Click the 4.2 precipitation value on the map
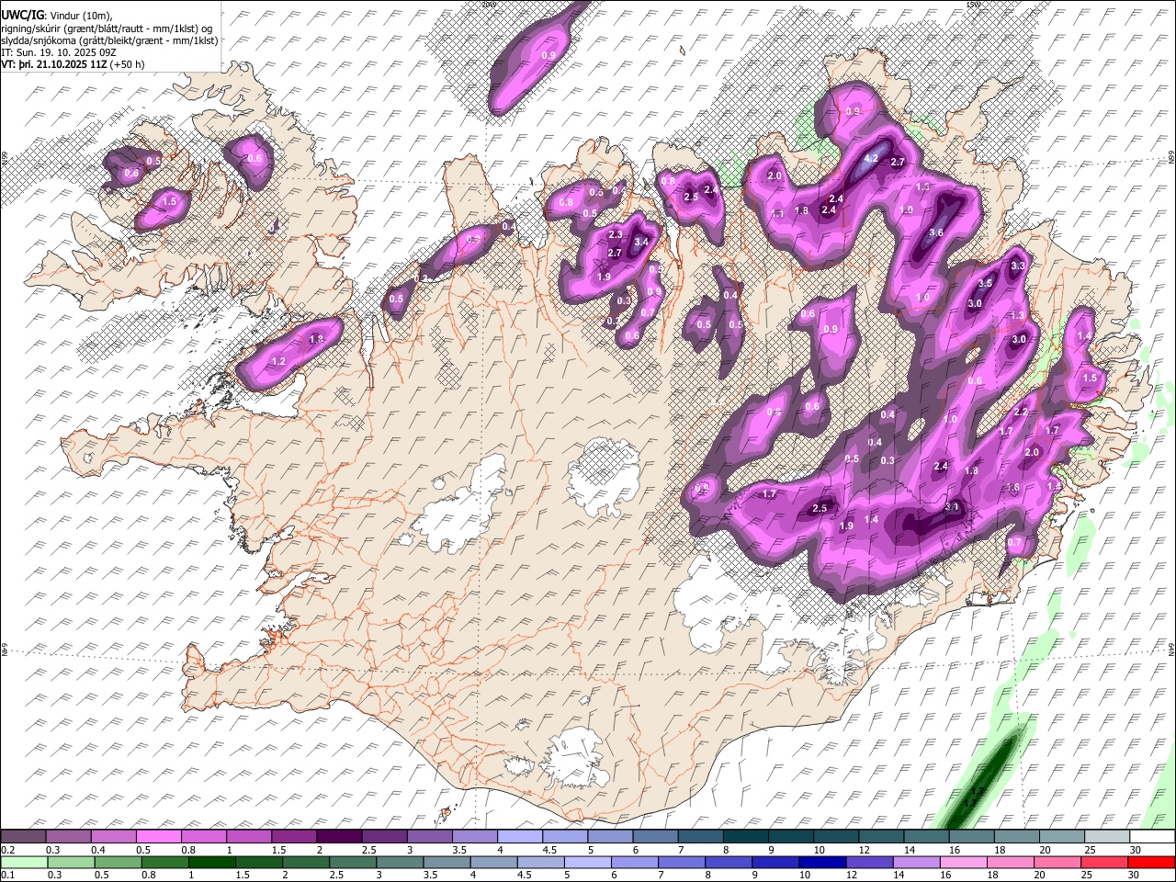Viewport: 1176px width, 882px height. [x=872, y=158]
